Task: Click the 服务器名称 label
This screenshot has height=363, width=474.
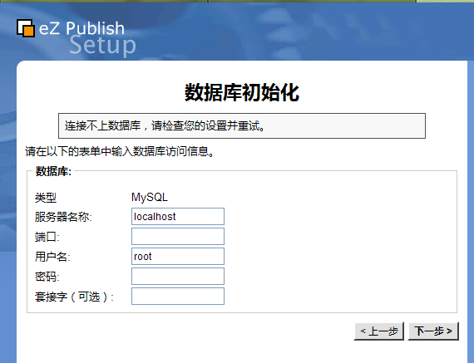Action: click(x=63, y=217)
